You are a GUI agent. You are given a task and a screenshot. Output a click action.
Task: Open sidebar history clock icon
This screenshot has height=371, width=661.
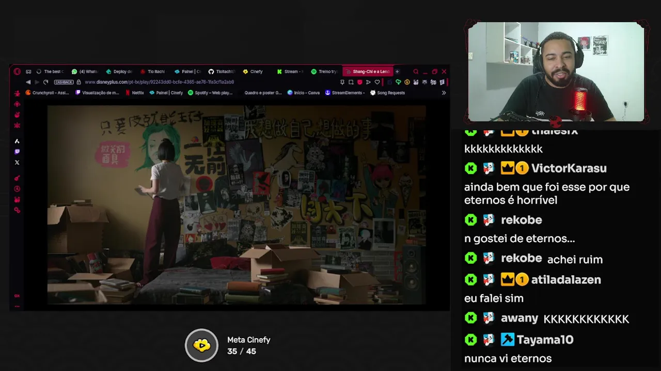[x=17, y=189]
